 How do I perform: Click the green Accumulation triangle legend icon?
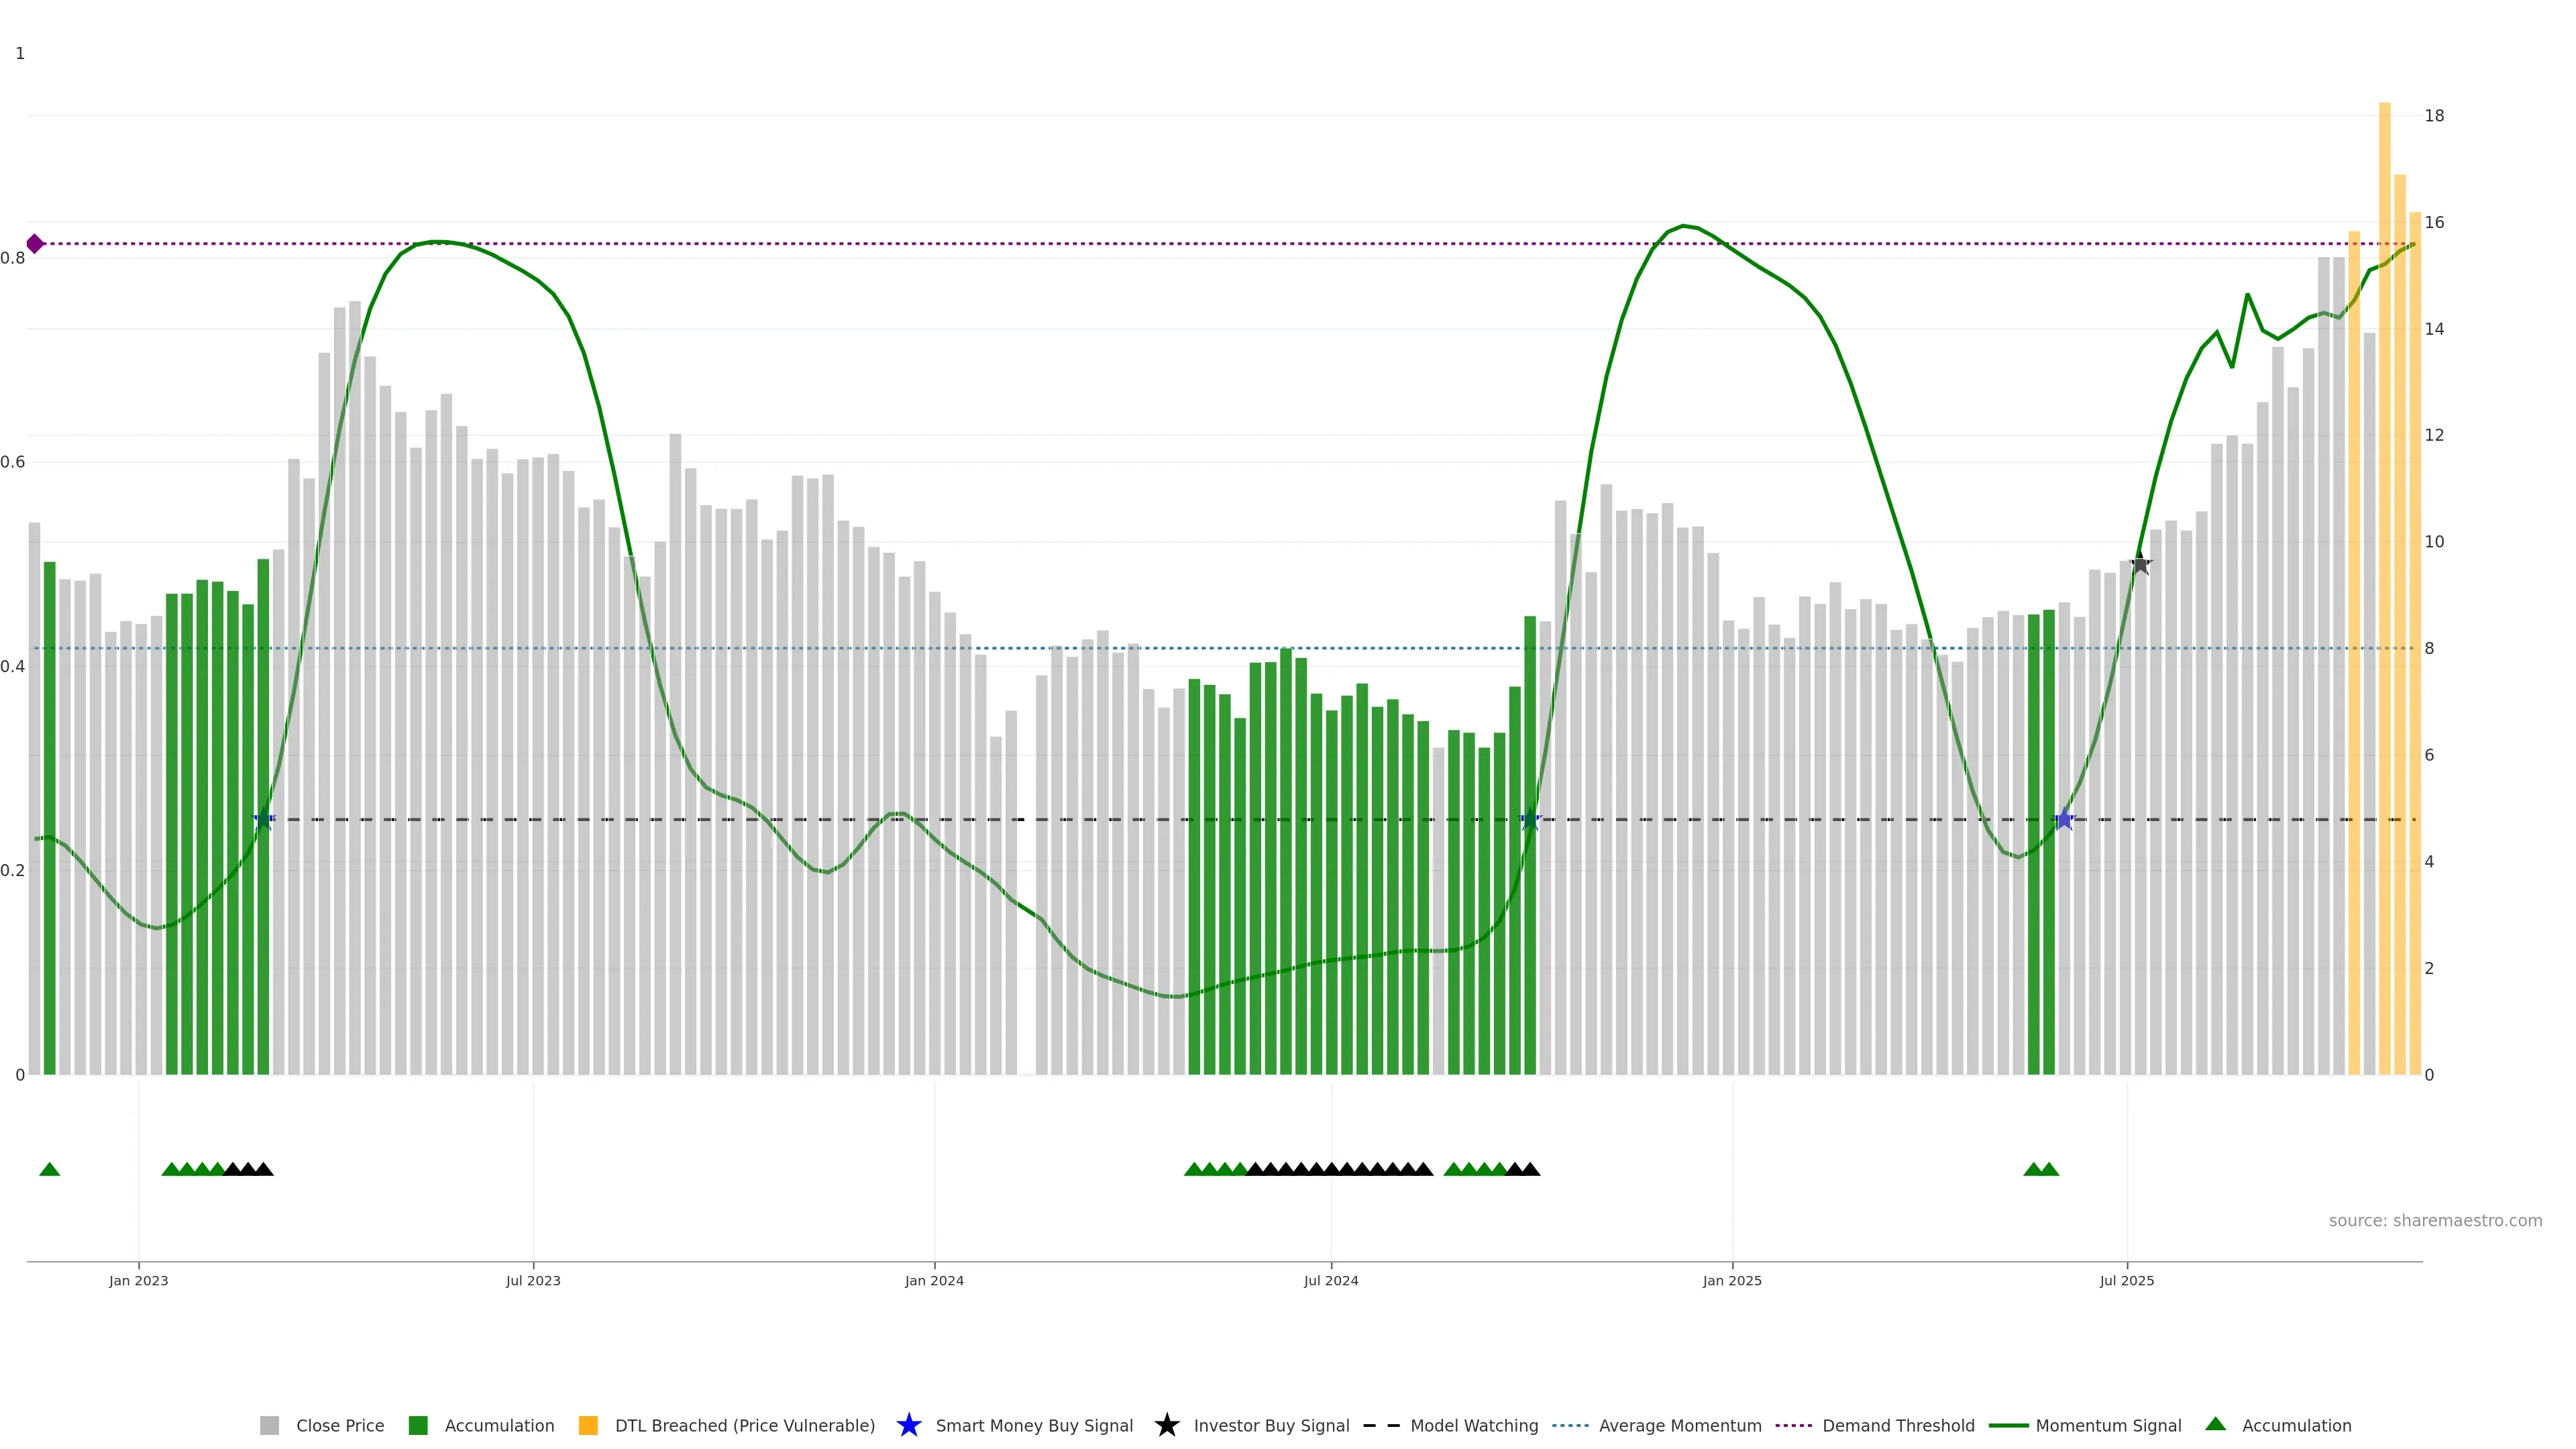point(2215,1424)
